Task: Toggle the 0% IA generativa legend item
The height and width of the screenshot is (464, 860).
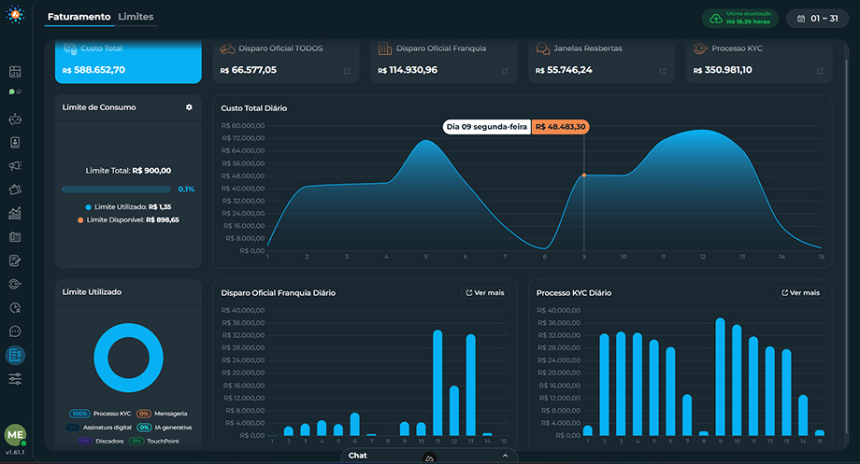Action: pyautogui.click(x=164, y=428)
